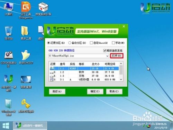Screen dimensions: 173x130
Task: Open the 回收站 recycle bin icon
Action: click(x=9, y=33)
